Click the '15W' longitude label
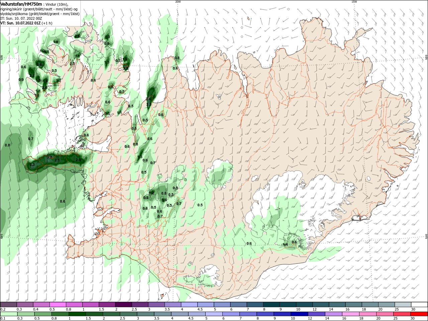The image size is (428, 321). coord(354,2)
